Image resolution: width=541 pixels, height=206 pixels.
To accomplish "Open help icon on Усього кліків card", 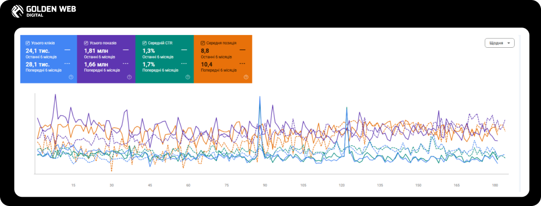I will point(71,77).
